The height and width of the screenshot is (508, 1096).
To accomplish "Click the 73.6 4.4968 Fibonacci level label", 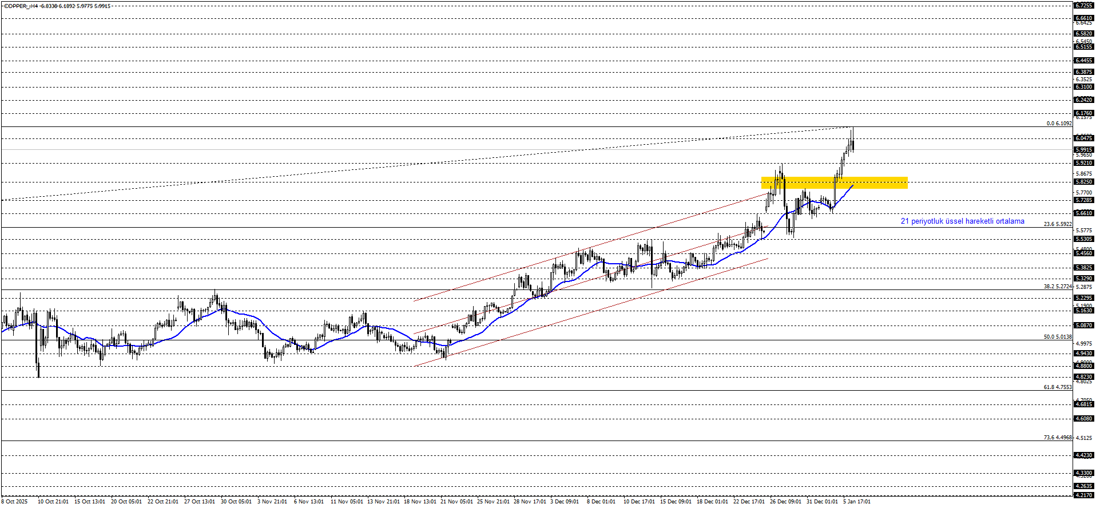I will tap(1057, 438).
